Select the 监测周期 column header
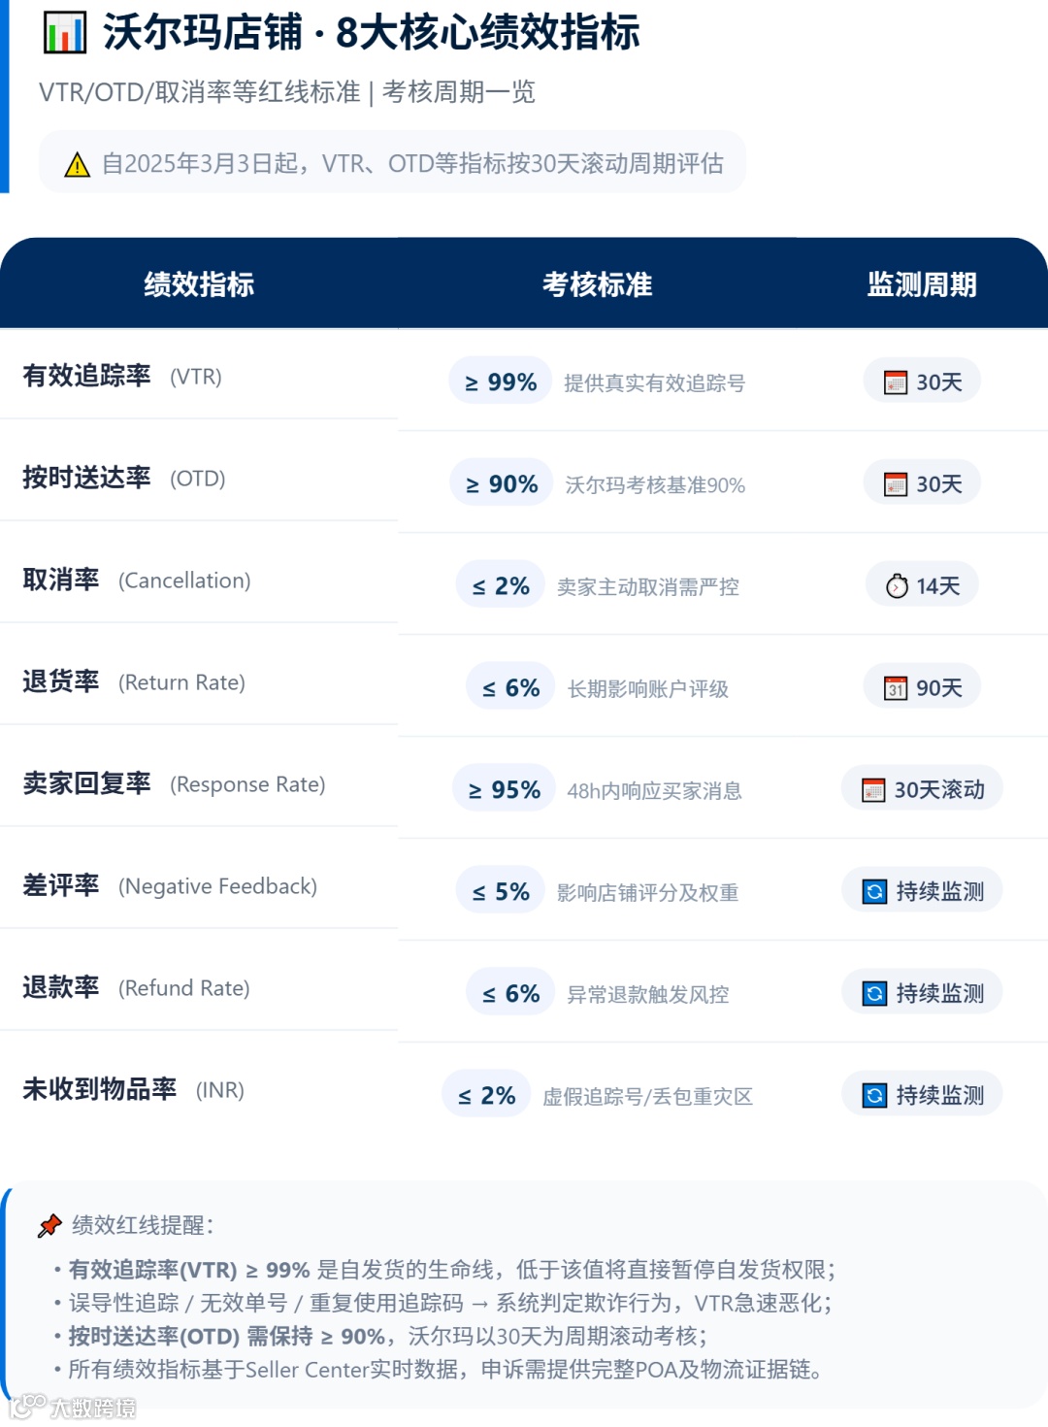The image size is (1048, 1427). click(x=922, y=284)
